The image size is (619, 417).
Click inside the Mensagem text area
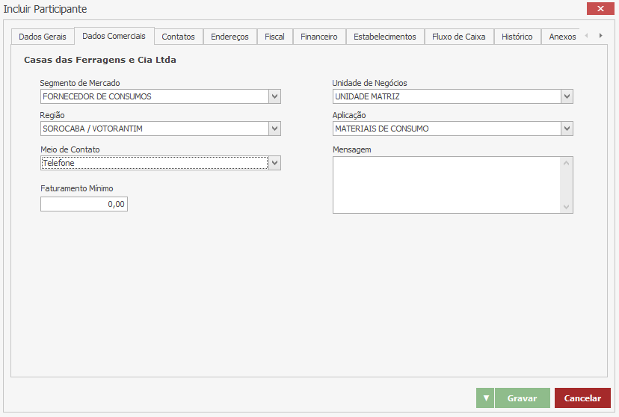pyautogui.click(x=446, y=185)
